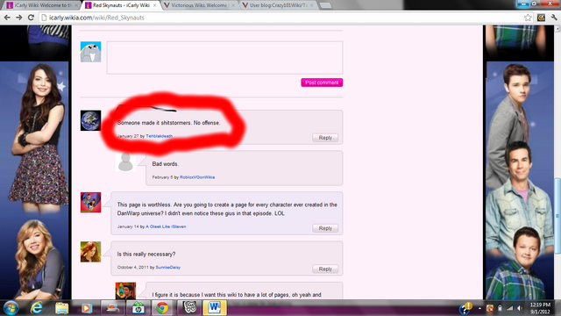Click the red-haired avatar of SunriseDaisy
561x316 pixels.
point(90,252)
